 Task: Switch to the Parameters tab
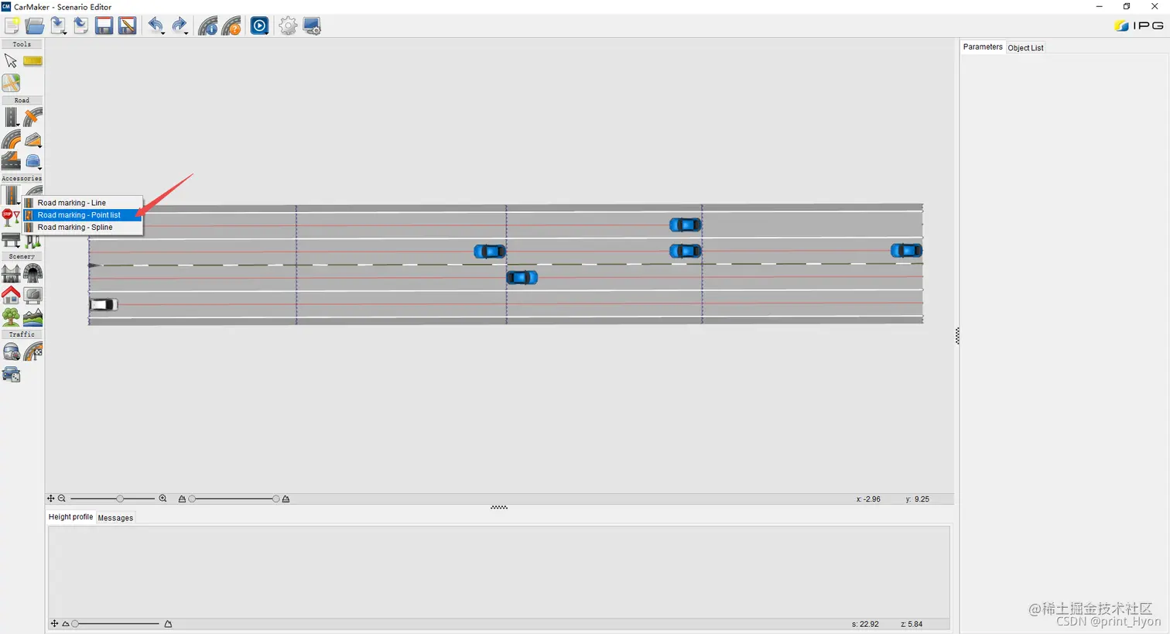(x=983, y=47)
